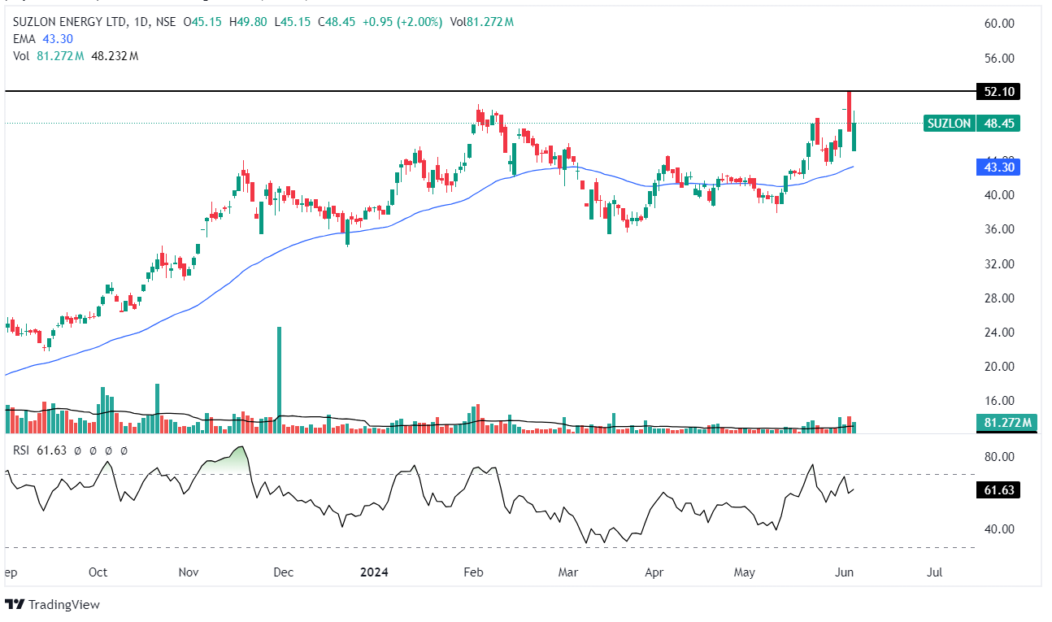
Task: Select the black horizontal line at 52.10
Action: pos(488,91)
